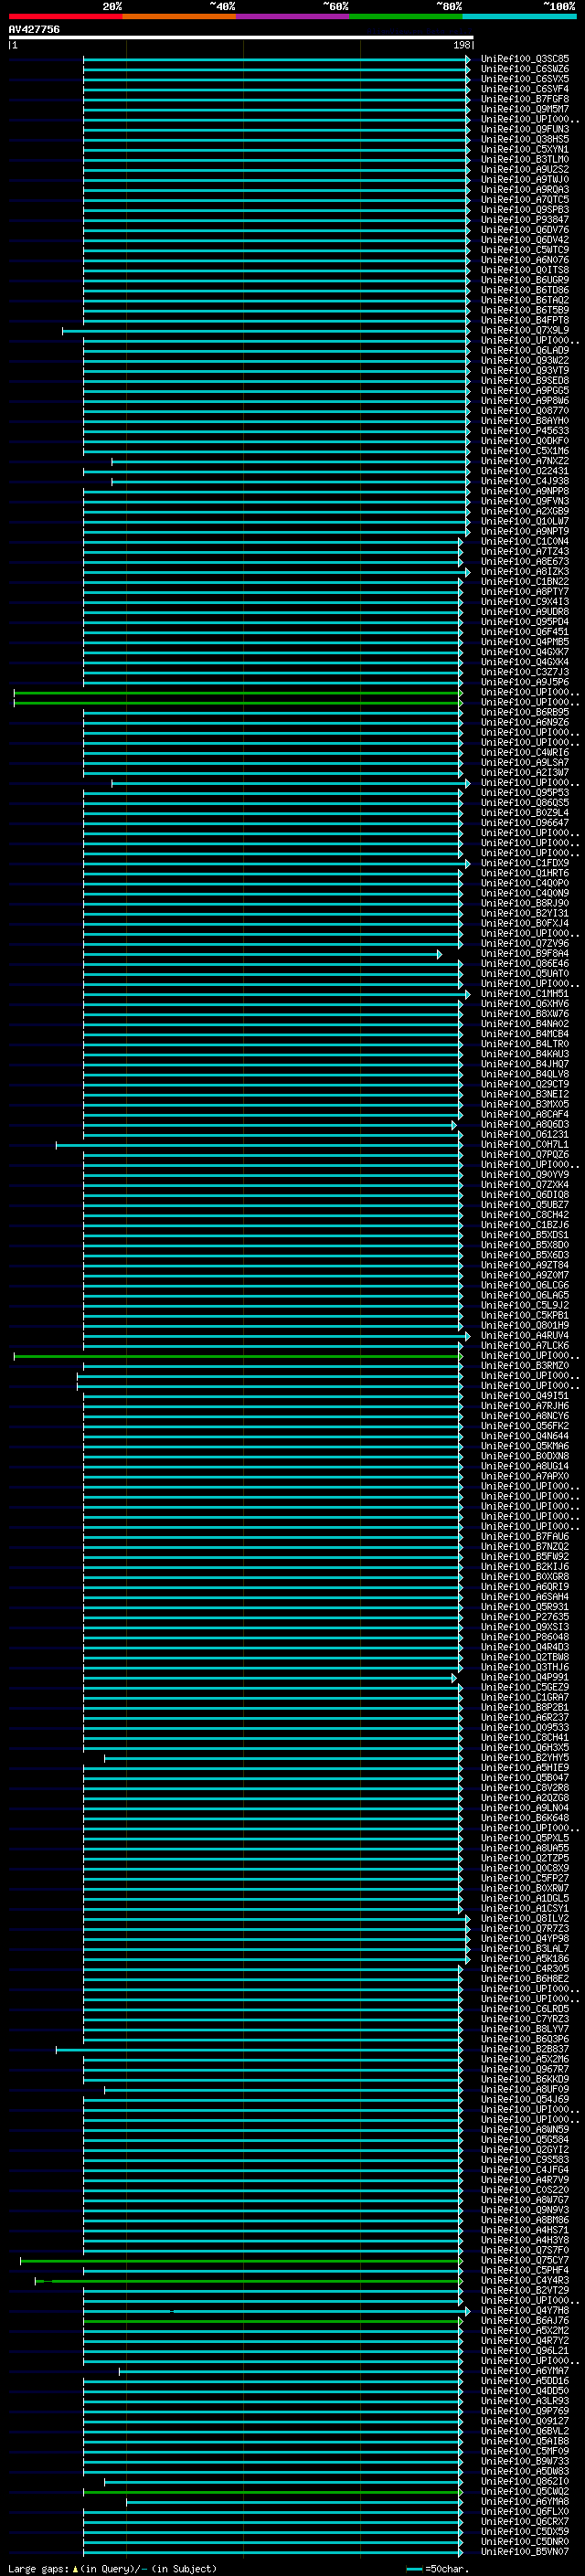Click hit label UniRef100_Q7X9L9
Viewport: 585px width, 2576px height.
pos(525,330)
